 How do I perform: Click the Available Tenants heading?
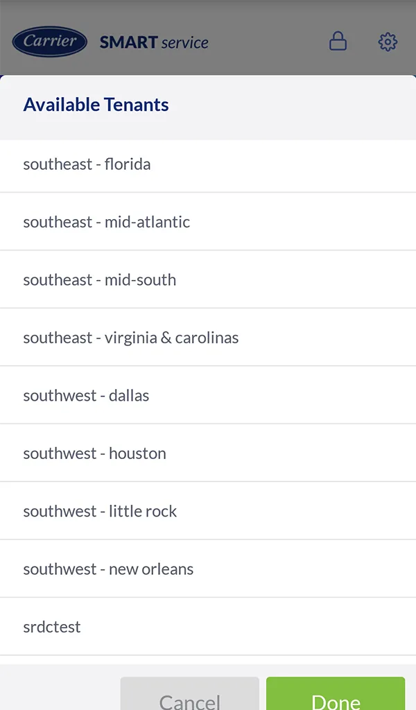pyautogui.click(x=96, y=105)
